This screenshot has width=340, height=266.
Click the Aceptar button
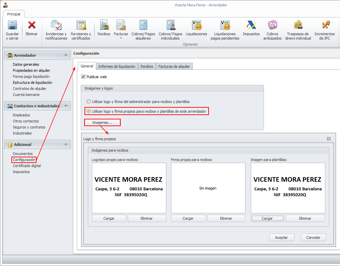[281, 237]
